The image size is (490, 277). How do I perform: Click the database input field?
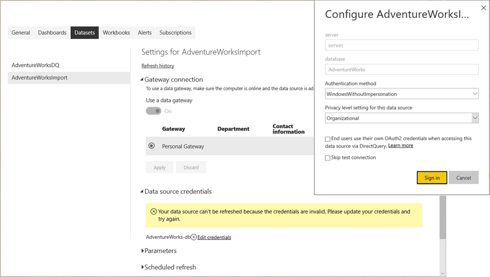[x=402, y=70]
